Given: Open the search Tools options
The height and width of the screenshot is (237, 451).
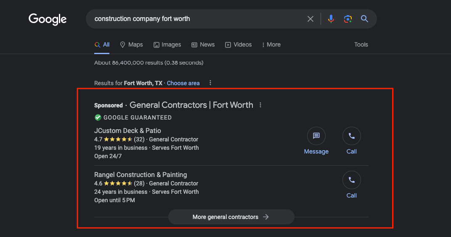Looking at the screenshot, I should click(361, 44).
